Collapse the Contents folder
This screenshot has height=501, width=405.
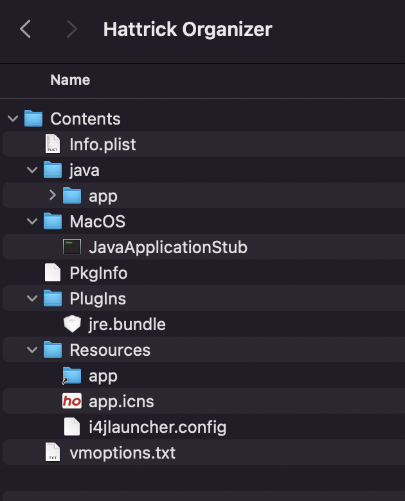pyautogui.click(x=13, y=119)
